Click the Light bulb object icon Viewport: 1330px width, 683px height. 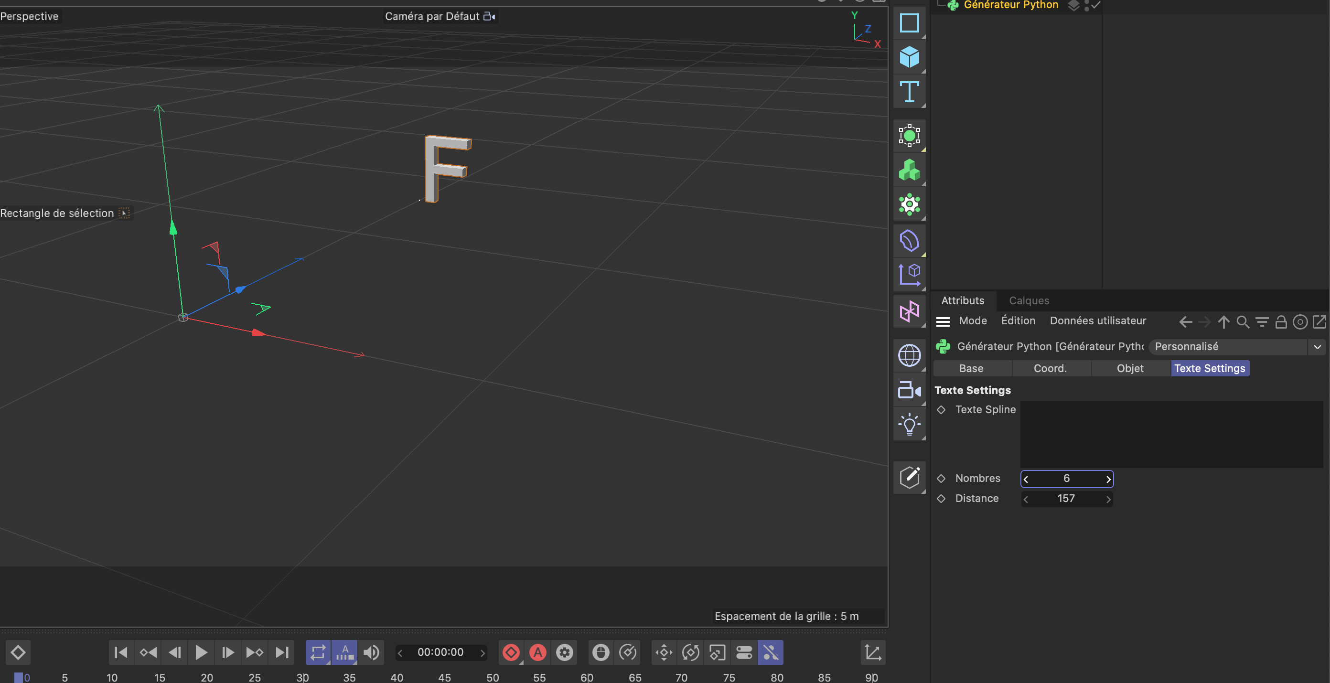pos(909,424)
